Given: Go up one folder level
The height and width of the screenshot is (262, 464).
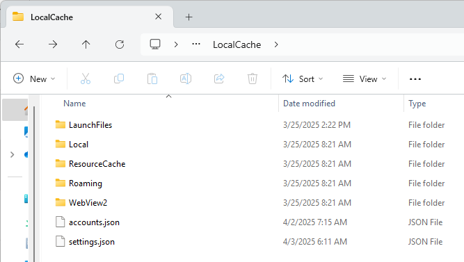Looking at the screenshot, I should (x=86, y=44).
